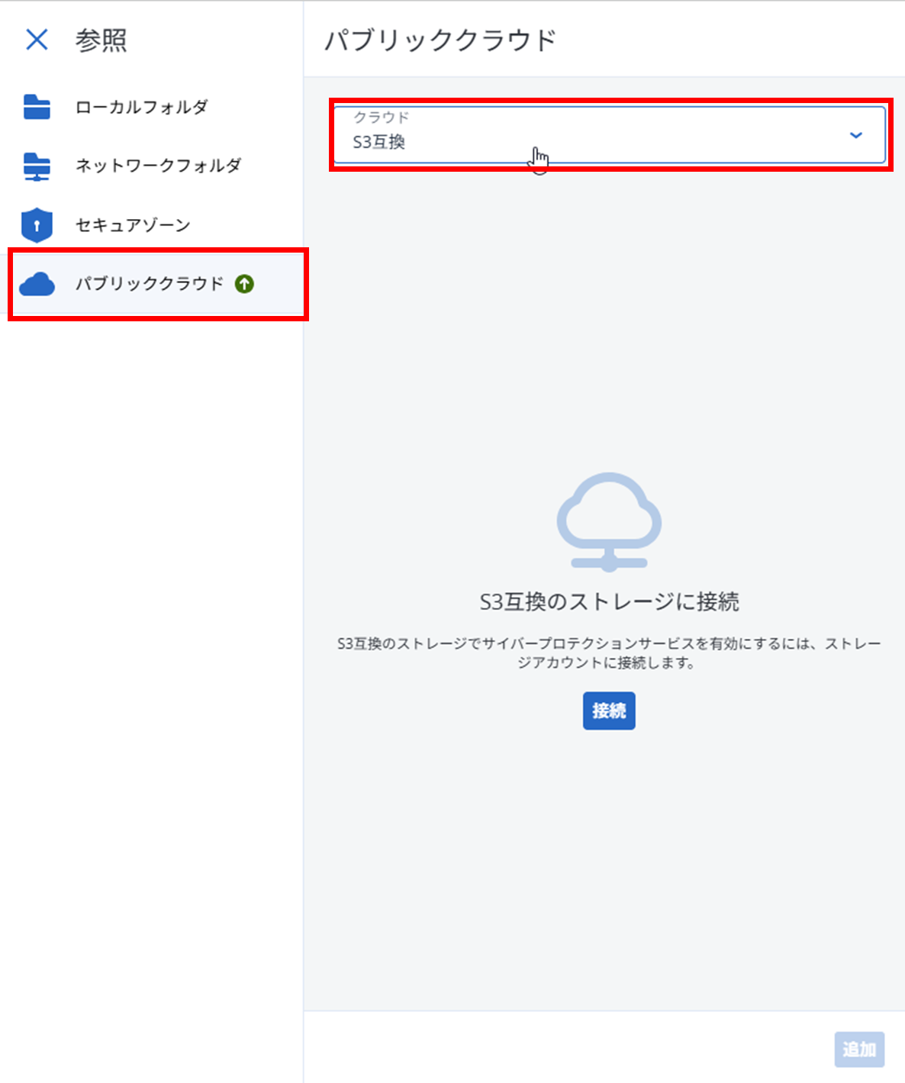Click the blue パブリッククラウド cloud icon

[37, 284]
